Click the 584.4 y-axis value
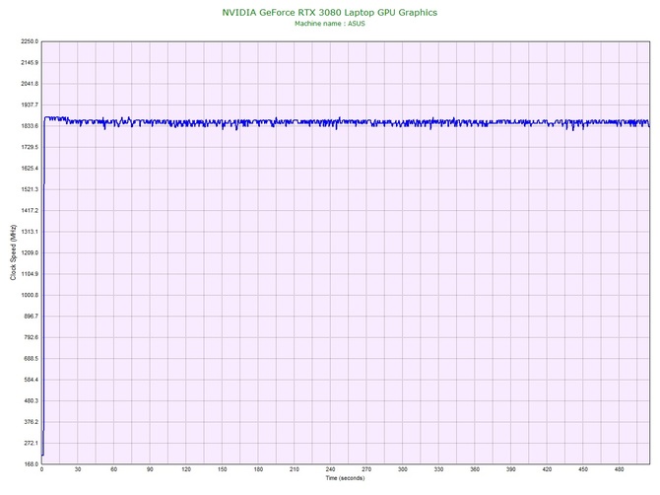 pyautogui.click(x=31, y=380)
